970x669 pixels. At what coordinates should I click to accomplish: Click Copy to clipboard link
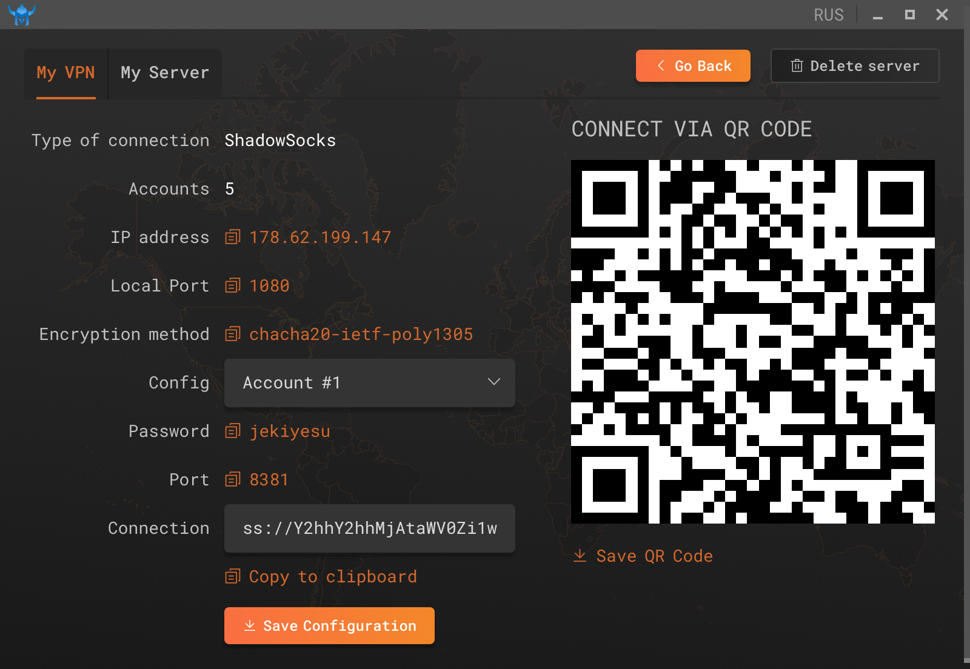point(321,576)
